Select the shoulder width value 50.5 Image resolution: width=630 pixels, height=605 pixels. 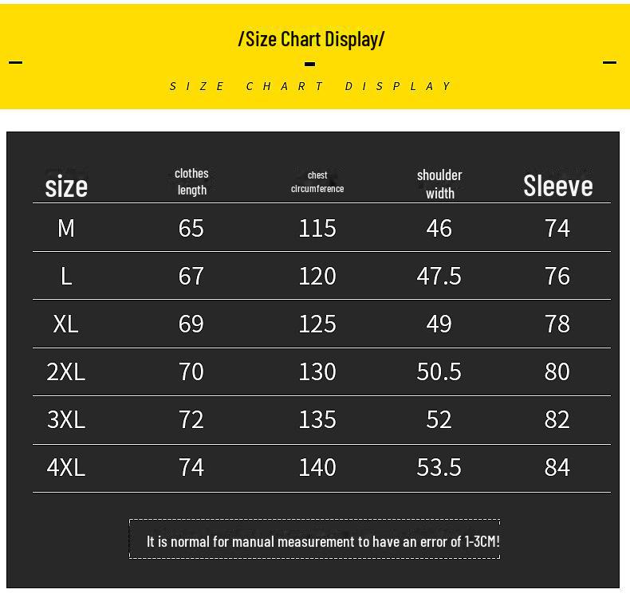pos(439,371)
